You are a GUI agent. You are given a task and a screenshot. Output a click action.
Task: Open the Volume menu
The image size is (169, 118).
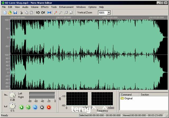click(35, 7)
